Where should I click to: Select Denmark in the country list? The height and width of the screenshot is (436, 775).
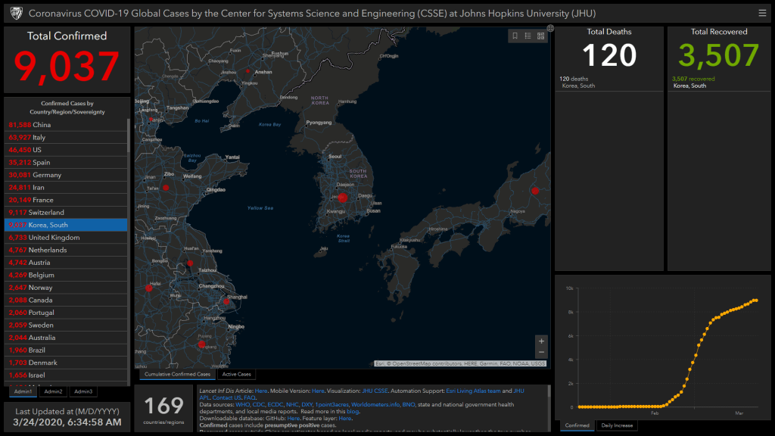(66, 363)
